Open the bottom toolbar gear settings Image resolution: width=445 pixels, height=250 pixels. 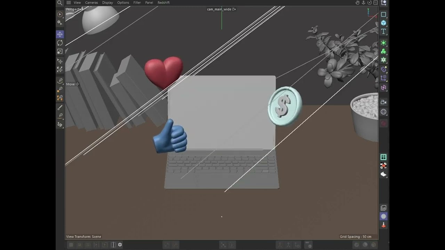[120, 245]
